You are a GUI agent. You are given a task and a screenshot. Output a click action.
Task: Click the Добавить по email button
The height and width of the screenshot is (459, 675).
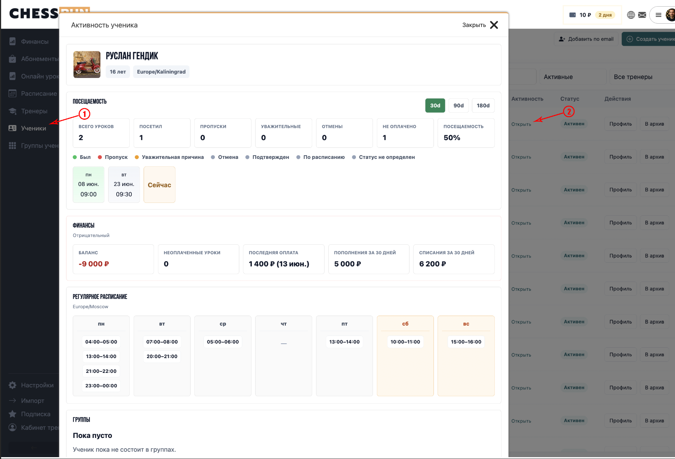coord(586,39)
